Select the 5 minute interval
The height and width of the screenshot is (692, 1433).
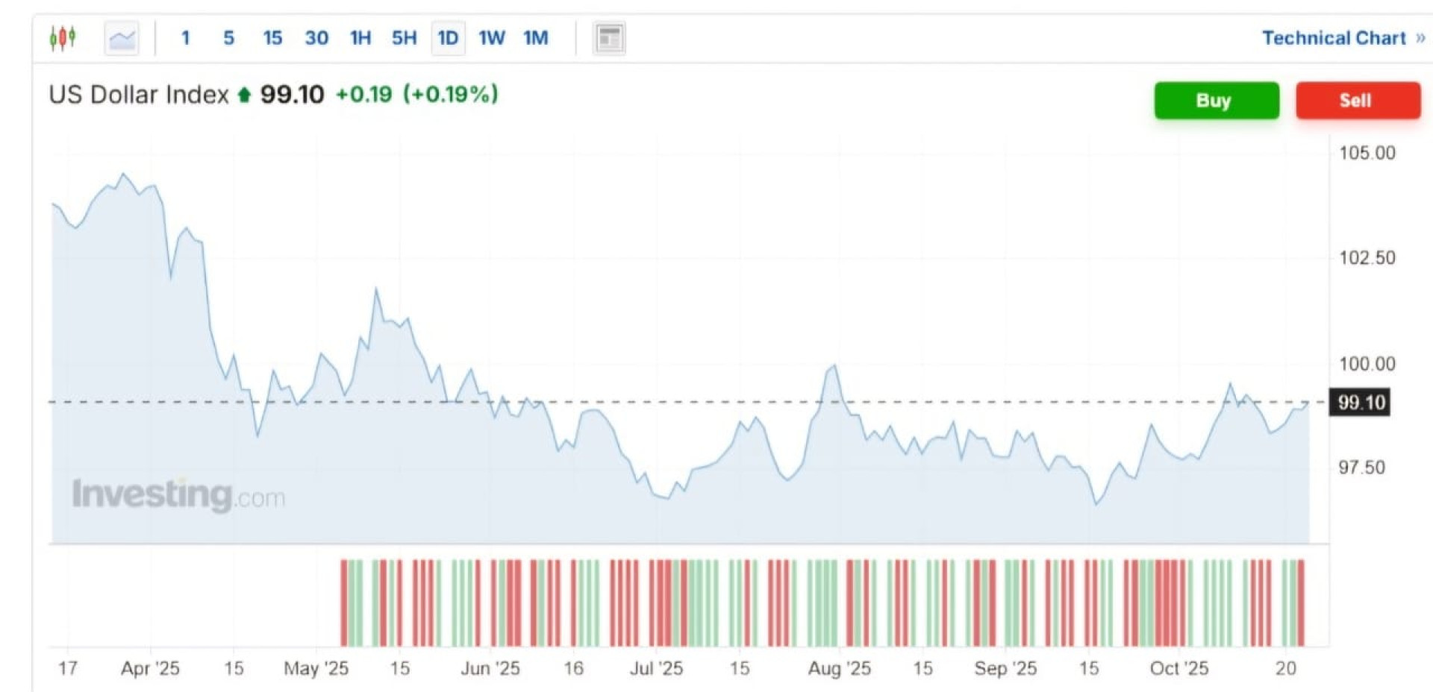[228, 38]
